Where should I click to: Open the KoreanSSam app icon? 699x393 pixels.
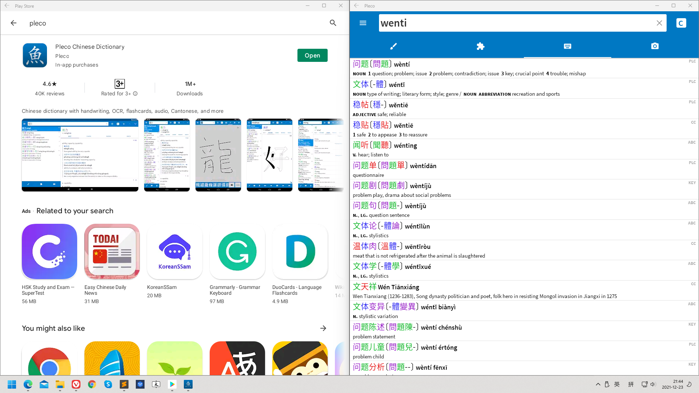pos(175,251)
